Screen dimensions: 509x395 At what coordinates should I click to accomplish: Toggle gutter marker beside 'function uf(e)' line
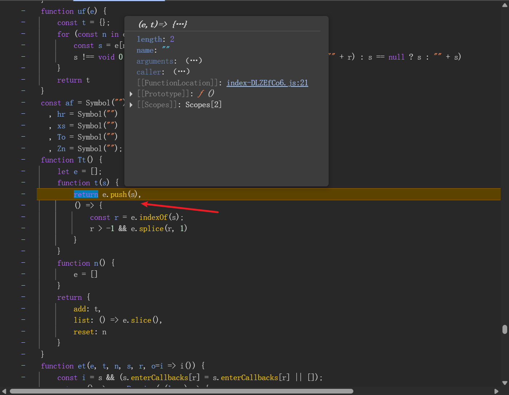tap(23, 11)
